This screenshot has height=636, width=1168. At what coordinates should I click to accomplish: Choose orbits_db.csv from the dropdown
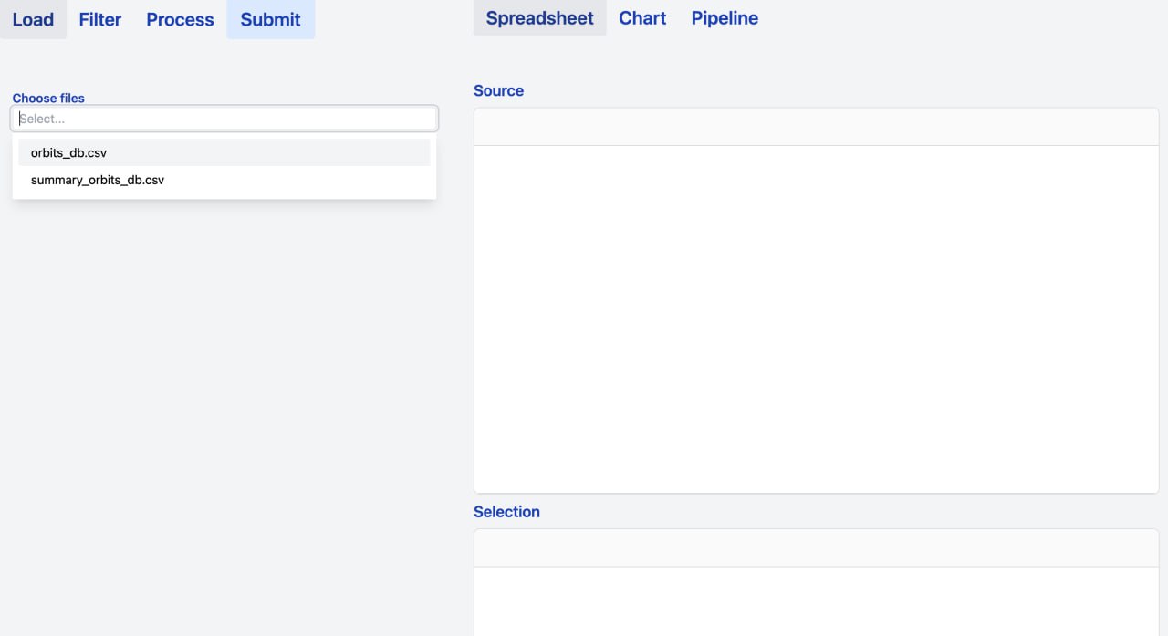coord(224,152)
